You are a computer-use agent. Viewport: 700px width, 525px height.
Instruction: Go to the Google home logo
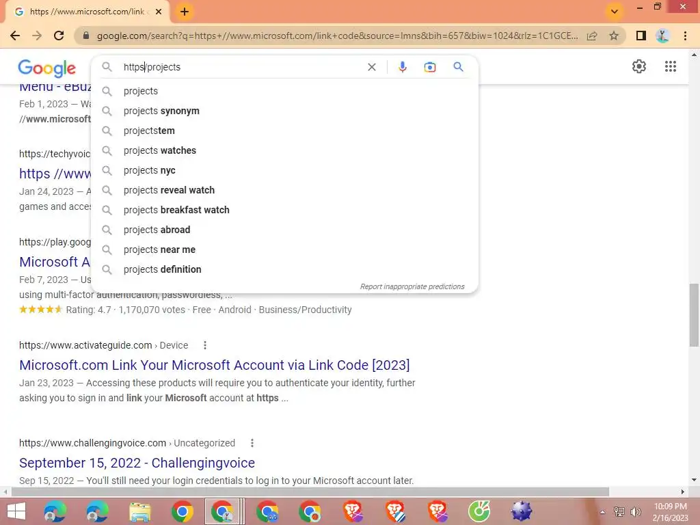[x=47, y=68]
